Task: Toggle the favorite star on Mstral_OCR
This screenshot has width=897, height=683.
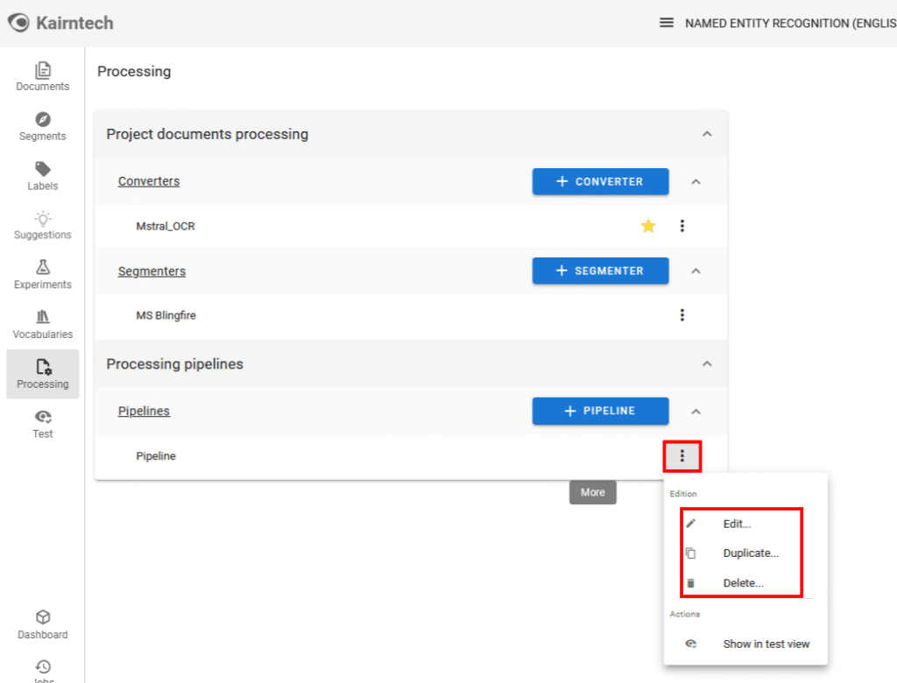Action: tap(648, 226)
